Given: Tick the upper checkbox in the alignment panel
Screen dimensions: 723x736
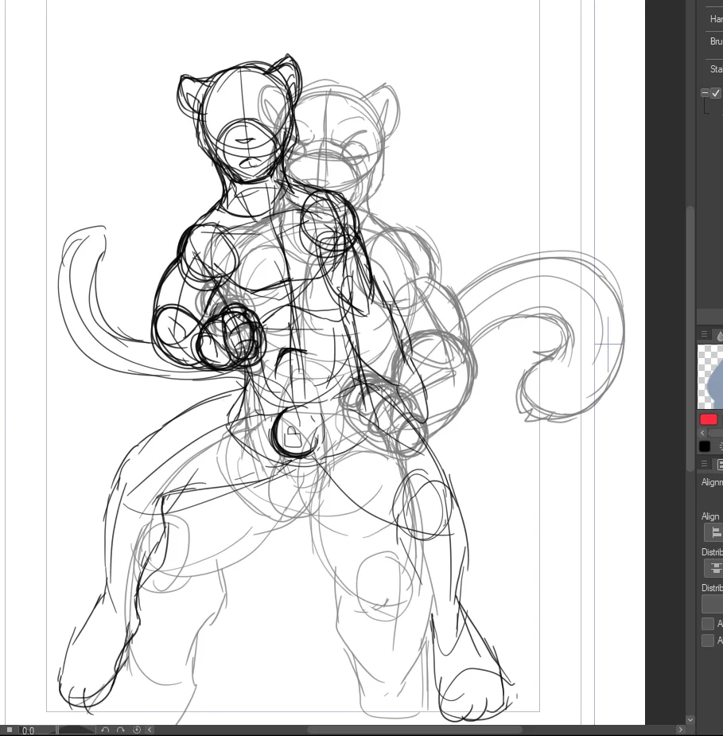Looking at the screenshot, I should pyautogui.click(x=708, y=624).
